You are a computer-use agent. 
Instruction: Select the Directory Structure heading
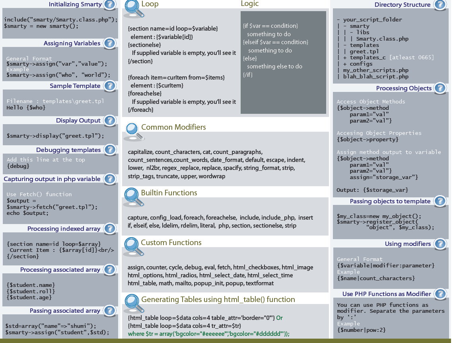coord(403,5)
